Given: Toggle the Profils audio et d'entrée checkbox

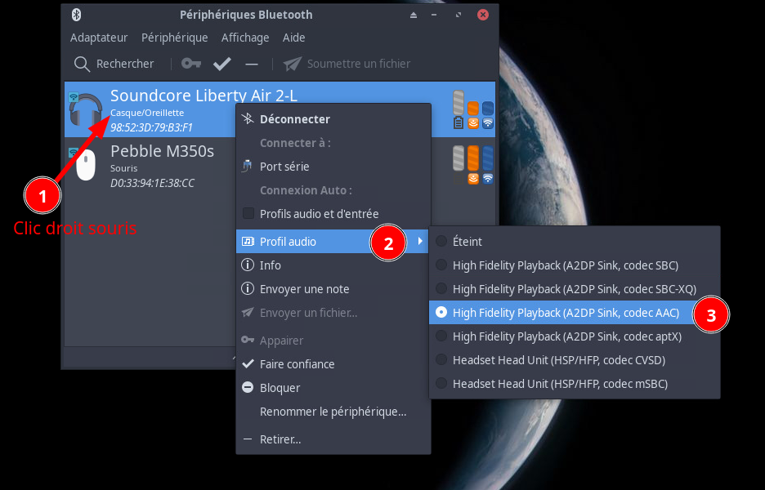Looking at the screenshot, I should point(248,214).
